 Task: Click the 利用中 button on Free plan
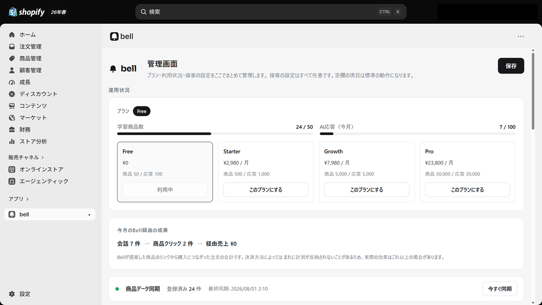pyautogui.click(x=165, y=190)
